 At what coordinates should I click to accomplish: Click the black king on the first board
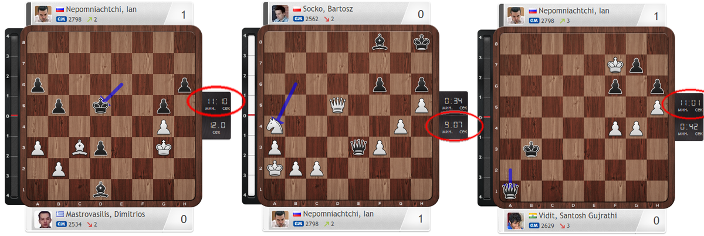(101, 106)
